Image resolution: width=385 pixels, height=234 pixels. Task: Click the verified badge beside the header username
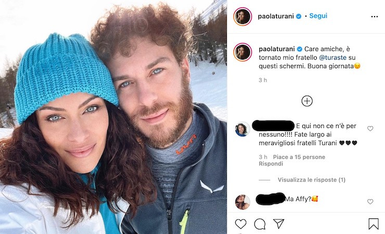(299, 17)
